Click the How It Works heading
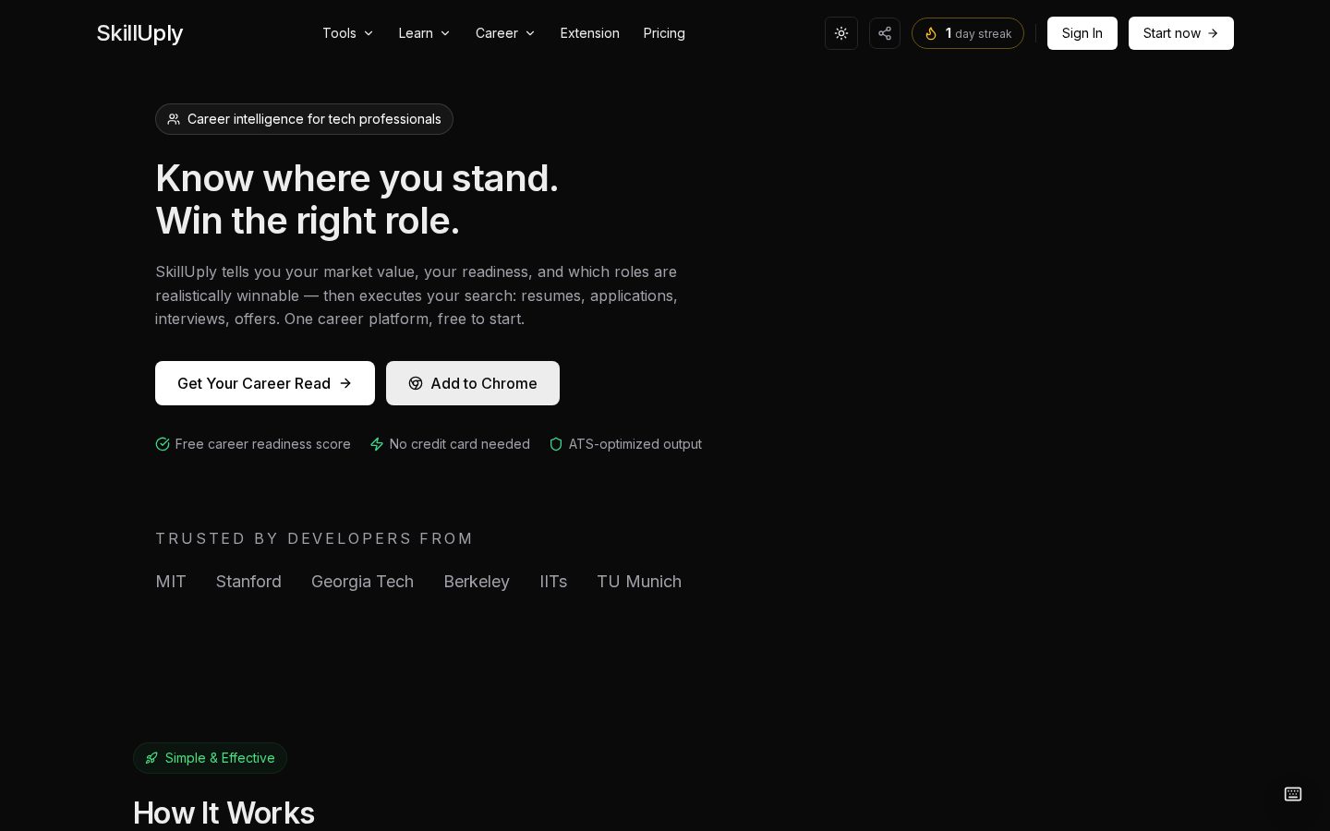This screenshot has width=1330, height=831. [x=224, y=813]
